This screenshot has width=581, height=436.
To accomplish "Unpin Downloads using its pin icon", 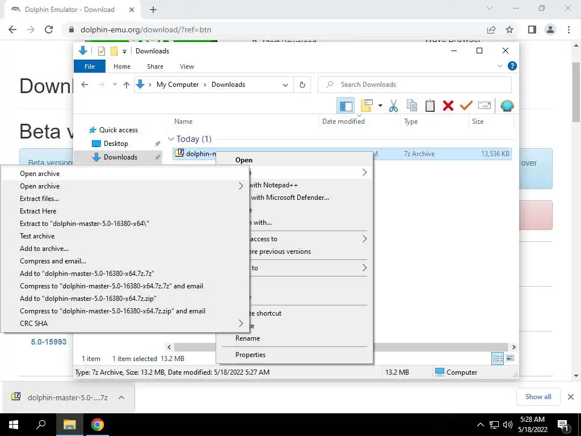I will coord(158,157).
